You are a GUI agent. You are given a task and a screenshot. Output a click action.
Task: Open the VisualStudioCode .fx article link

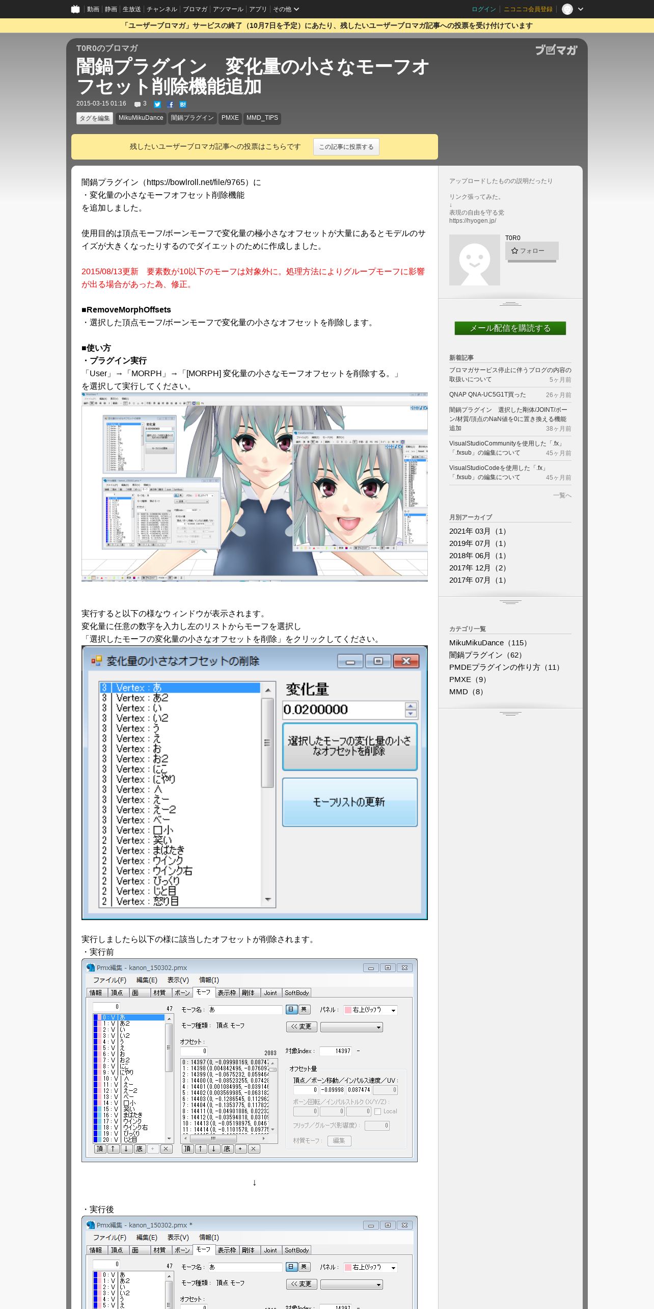point(498,473)
